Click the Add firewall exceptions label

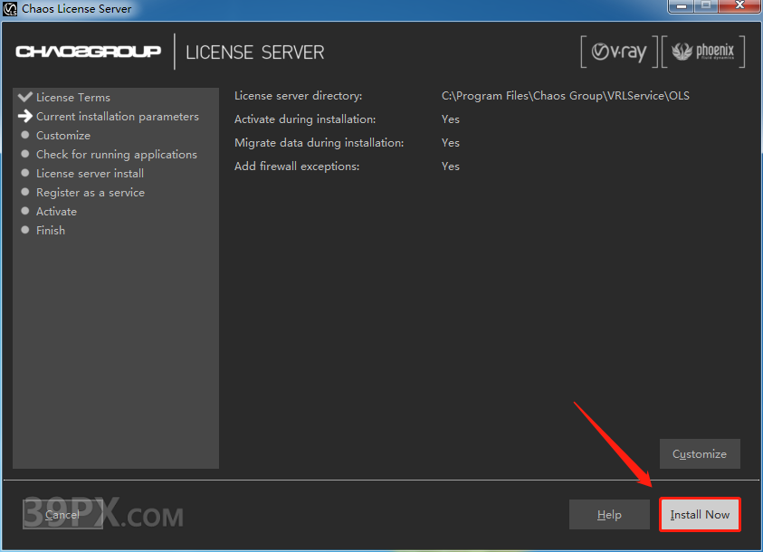pyautogui.click(x=297, y=167)
